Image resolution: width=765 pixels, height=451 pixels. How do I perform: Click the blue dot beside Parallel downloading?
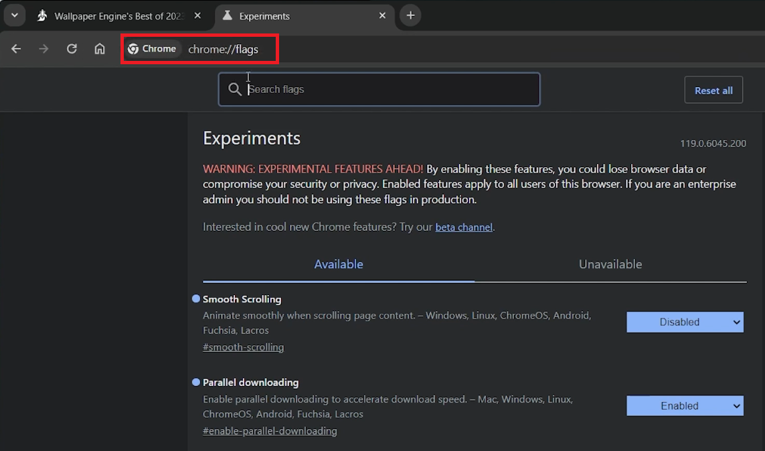point(196,382)
